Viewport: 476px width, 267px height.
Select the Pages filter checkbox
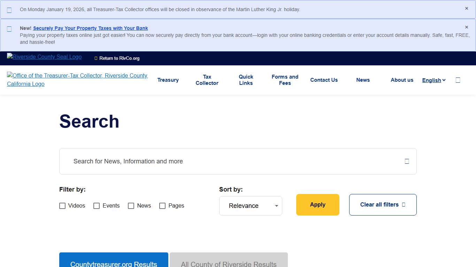point(162,206)
